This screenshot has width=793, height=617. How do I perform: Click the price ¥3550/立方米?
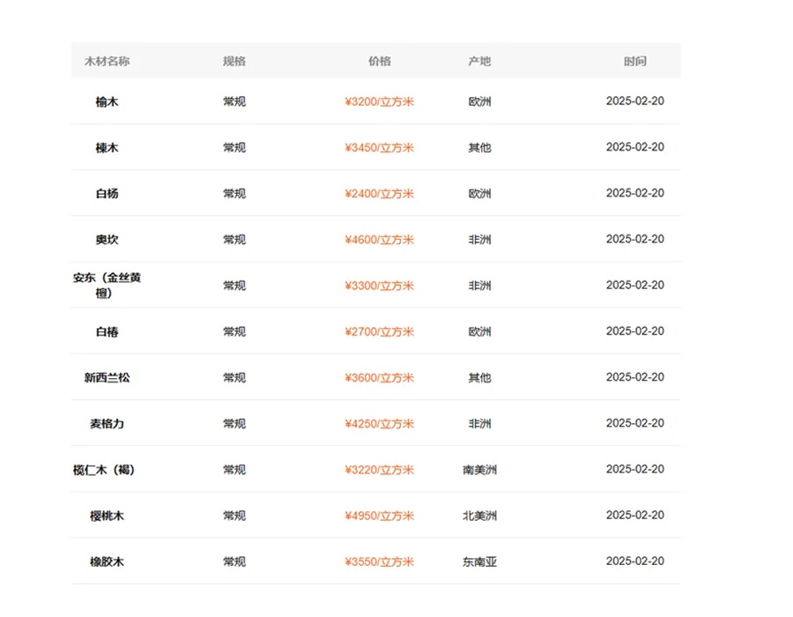point(379,561)
